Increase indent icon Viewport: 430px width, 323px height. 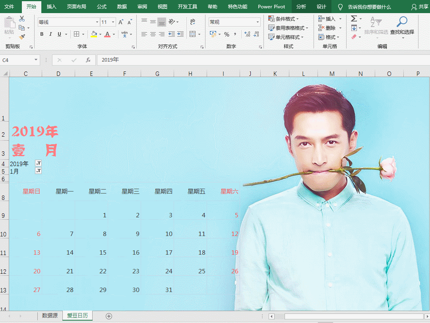(180, 34)
